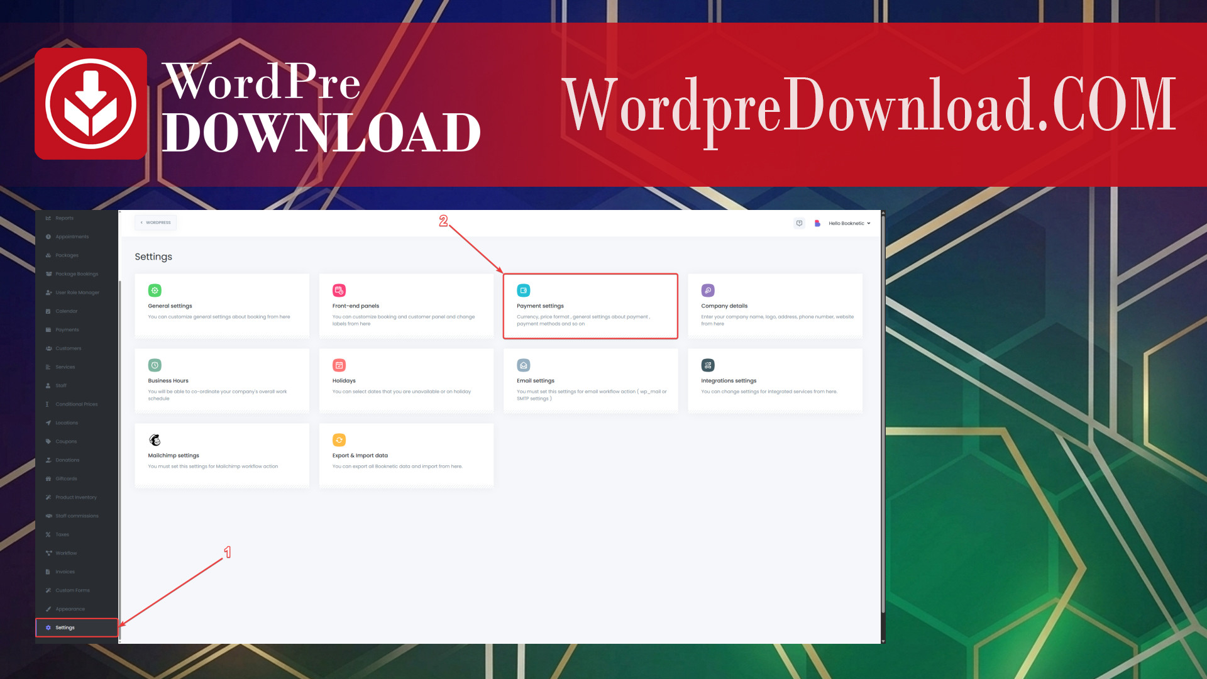The height and width of the screenshot is (679, 1207).
Task: Click the Business Hours clock icon
Action: pos(155,365)
